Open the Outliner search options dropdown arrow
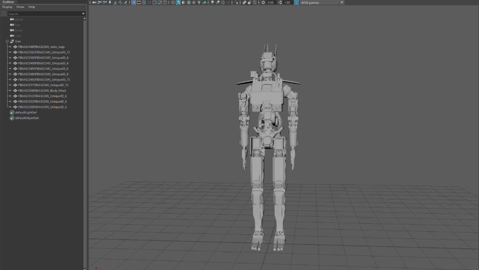 (83, 14)
